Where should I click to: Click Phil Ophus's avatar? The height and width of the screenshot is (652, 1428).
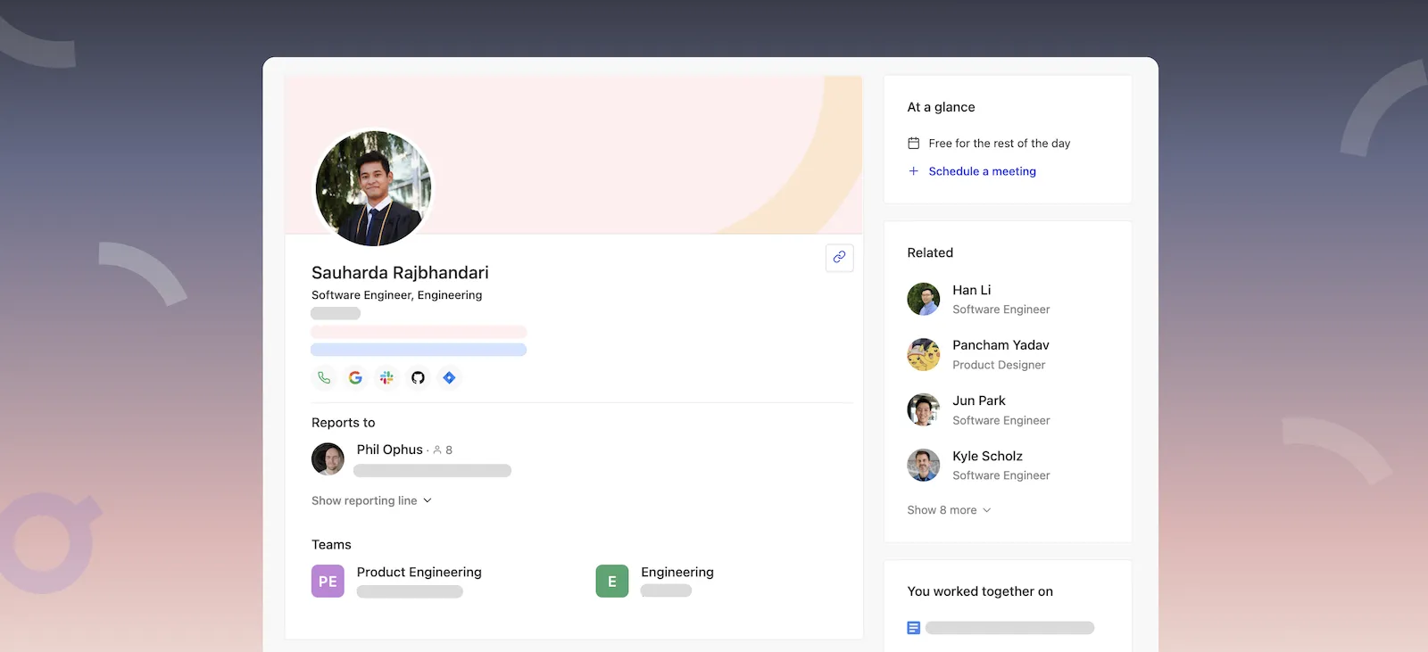(328, 459)
